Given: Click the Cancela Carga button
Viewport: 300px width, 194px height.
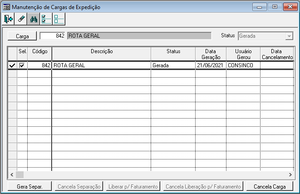Looking at the screenshot, I should (x=270, y=186).
